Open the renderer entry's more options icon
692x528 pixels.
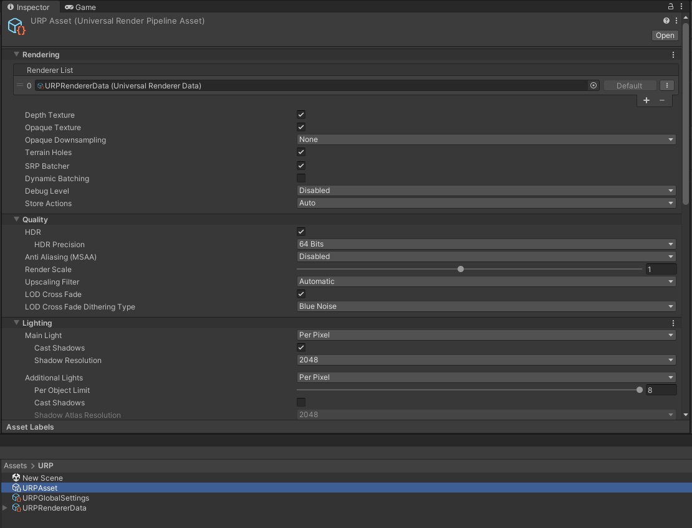667,86
